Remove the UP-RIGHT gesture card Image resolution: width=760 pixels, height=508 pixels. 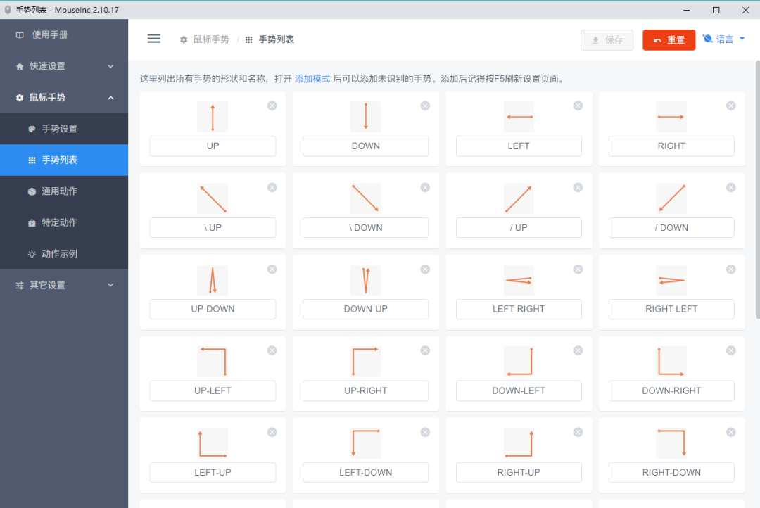click(x=425, y=350)
